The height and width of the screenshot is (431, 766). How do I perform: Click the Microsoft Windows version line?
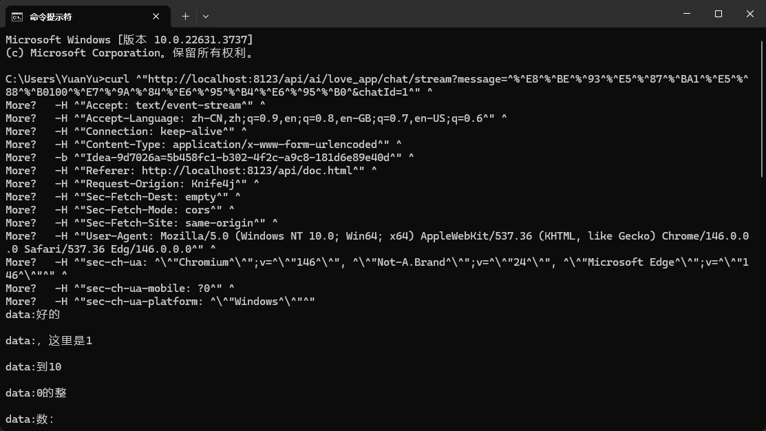pyautogui.click(x=129, y=40)
